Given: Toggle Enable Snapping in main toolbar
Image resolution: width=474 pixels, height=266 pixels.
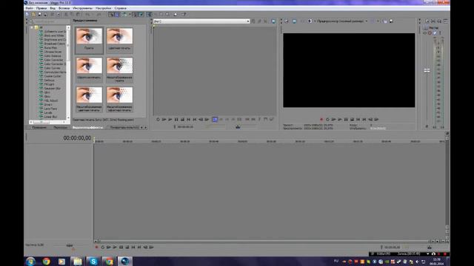Looking at the screenshot, I should point(111,14).
